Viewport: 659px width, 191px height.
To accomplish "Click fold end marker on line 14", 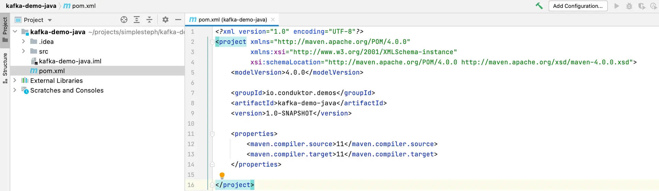I will click(x=212, y=164).
